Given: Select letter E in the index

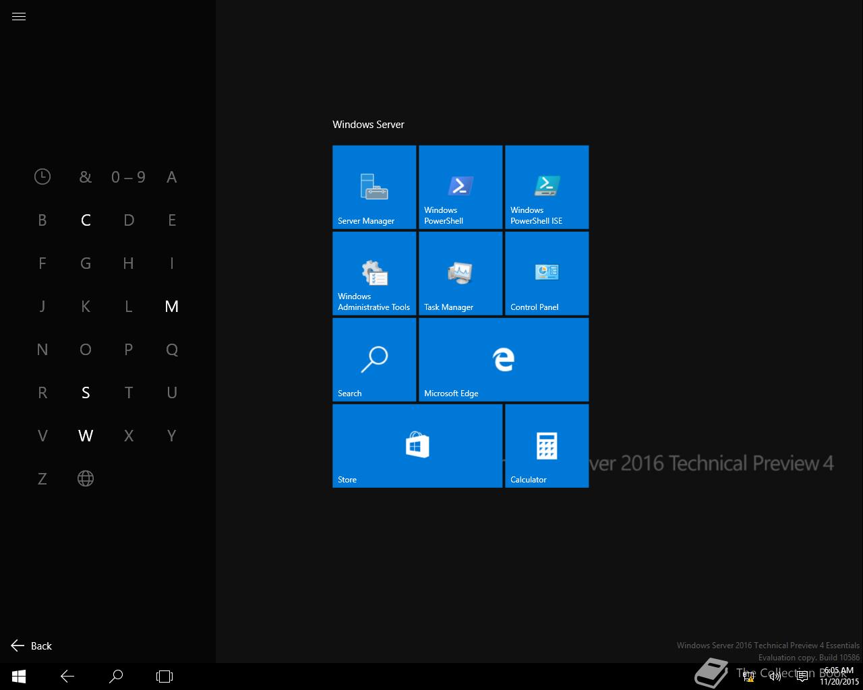Looking at the screenshot, I should pos(172,220).
